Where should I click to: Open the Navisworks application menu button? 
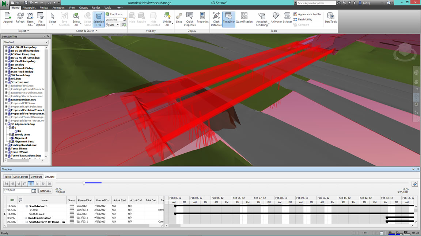[4, 4]
